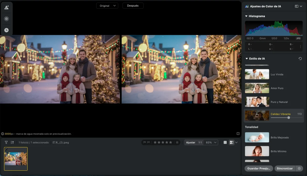This screenshot has height=176, width=307.
Task: Open the image adjustments tool in left sidebar
Action: tap(6, 7)
